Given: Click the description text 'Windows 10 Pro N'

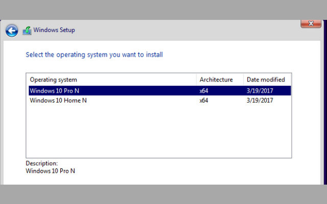Looking at the screenshot, I should pyautogui.click(x=50, y=171).
